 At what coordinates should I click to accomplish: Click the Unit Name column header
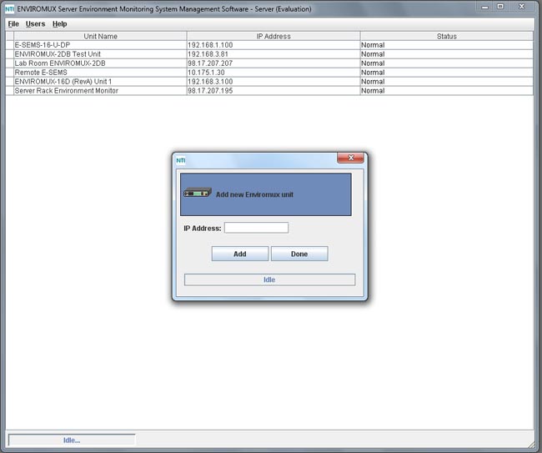coord(100,36)
